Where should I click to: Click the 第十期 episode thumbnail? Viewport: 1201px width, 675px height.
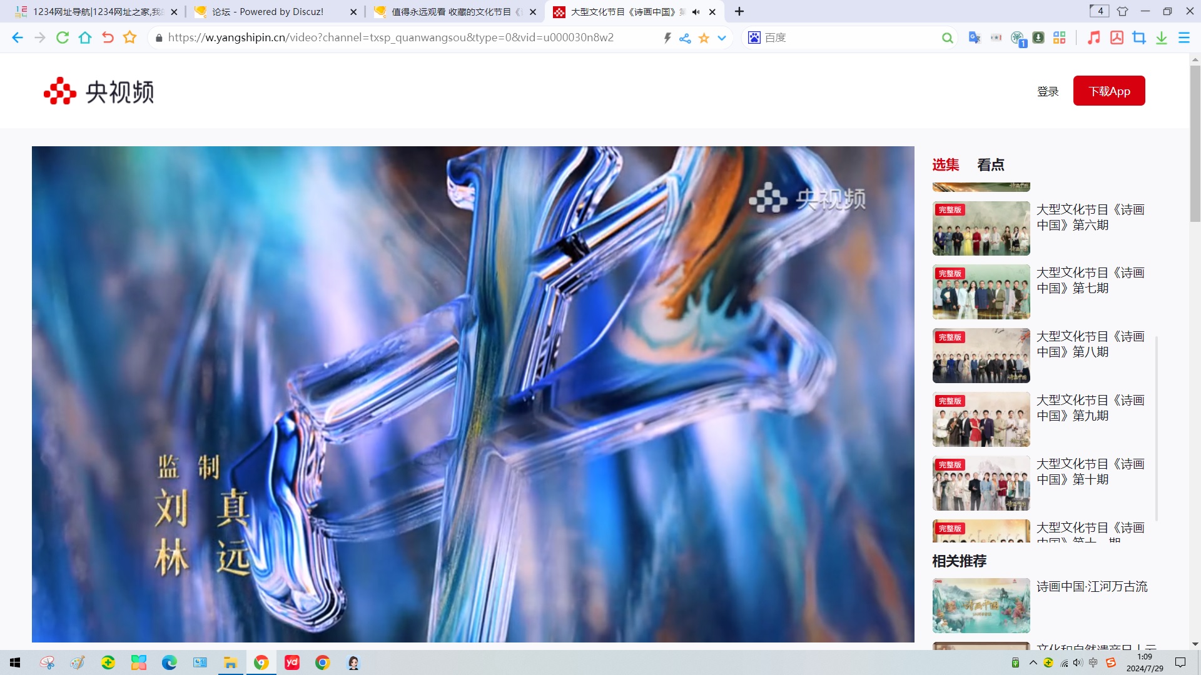(x=981, y=483)
